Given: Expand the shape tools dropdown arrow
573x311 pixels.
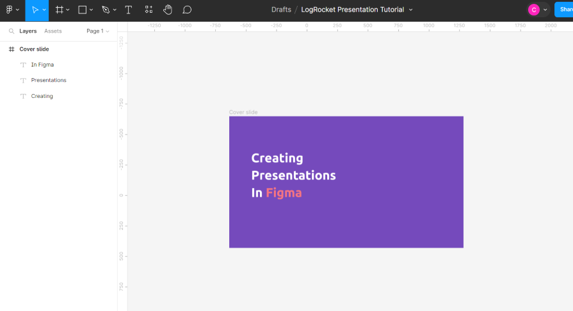Looking at the screenshot, I should (92, 10).
